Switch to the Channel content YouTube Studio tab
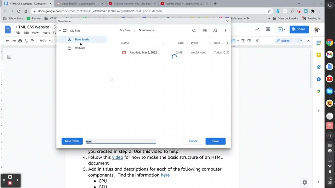The height and width of the screenshot is (188, 335). coord(132,4)
